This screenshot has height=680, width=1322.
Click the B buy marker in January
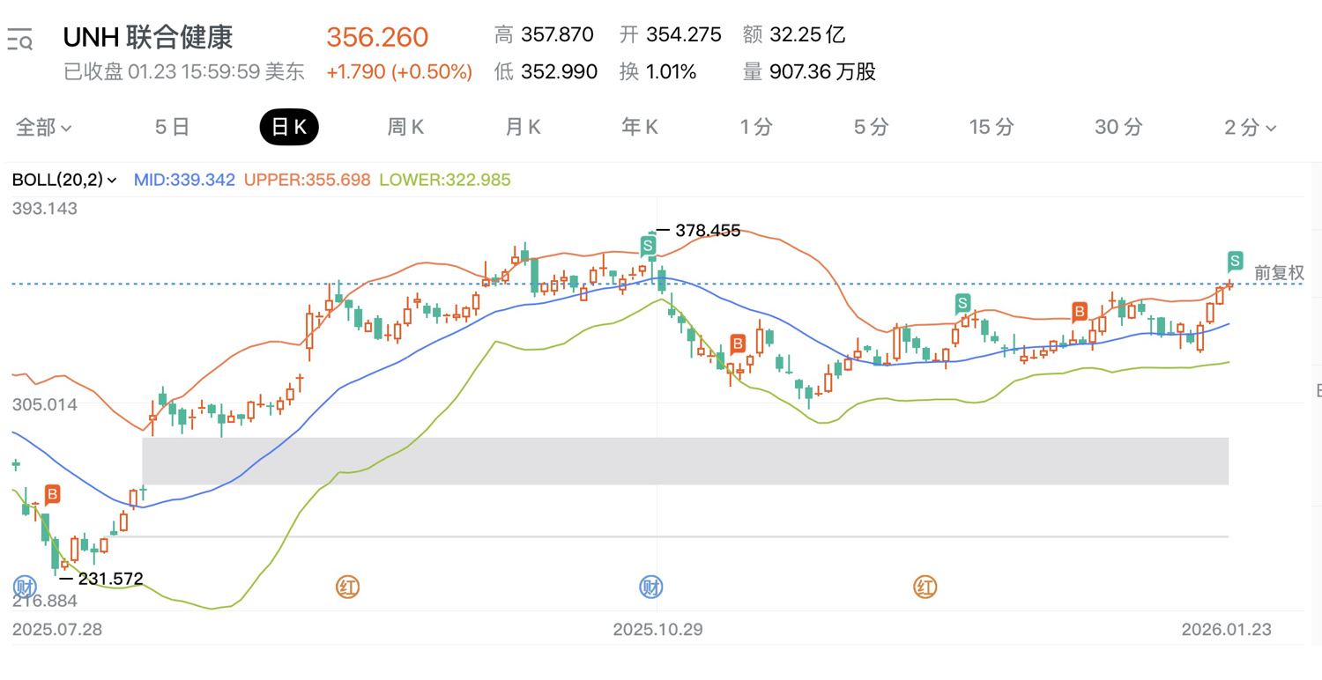click(1079, 311)
